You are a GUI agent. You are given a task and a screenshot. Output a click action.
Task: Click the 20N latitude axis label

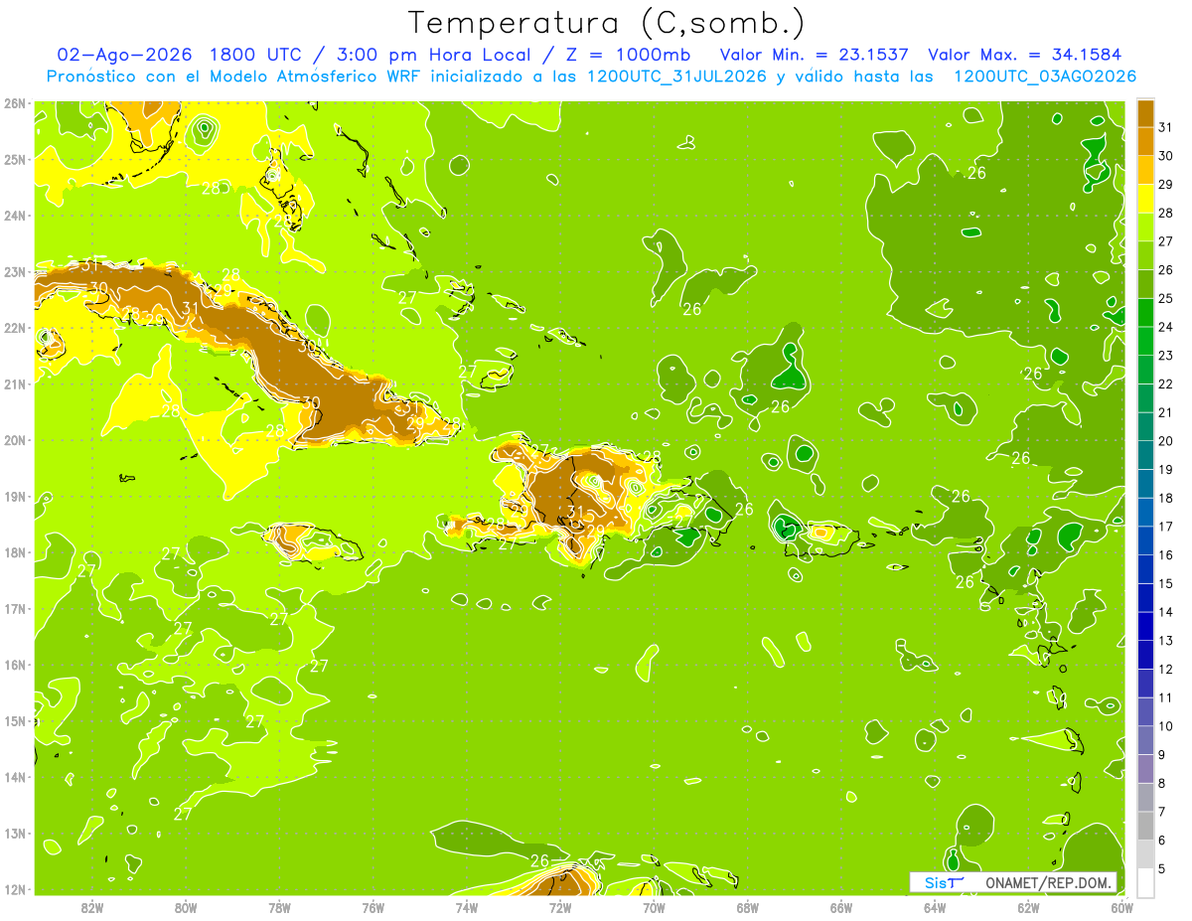(x=14, y=440)
